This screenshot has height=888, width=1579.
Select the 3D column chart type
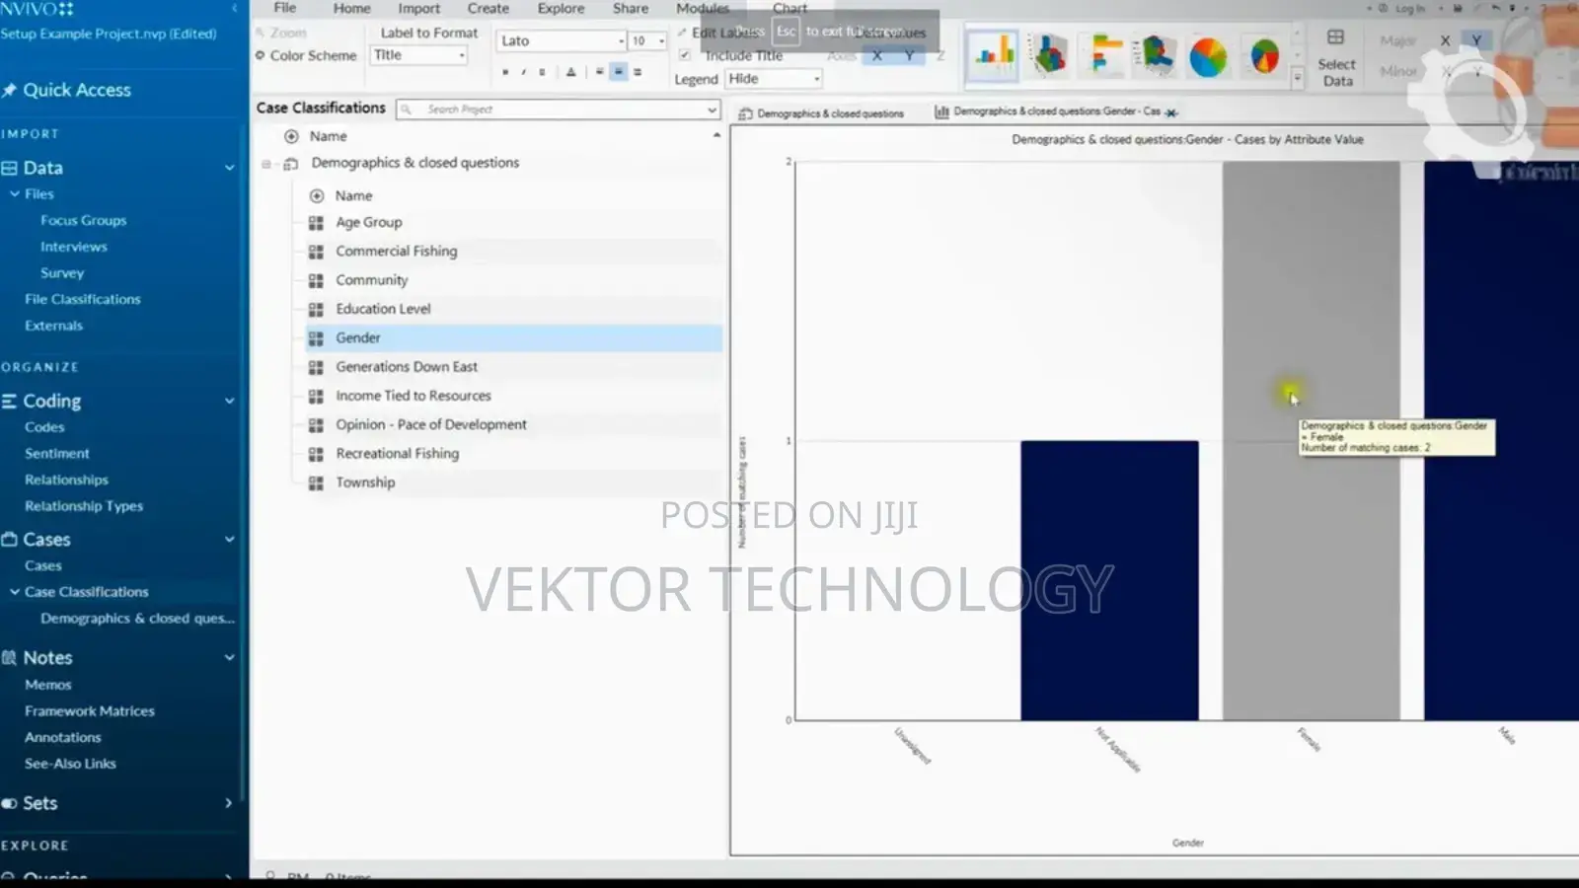point(1048,55)
